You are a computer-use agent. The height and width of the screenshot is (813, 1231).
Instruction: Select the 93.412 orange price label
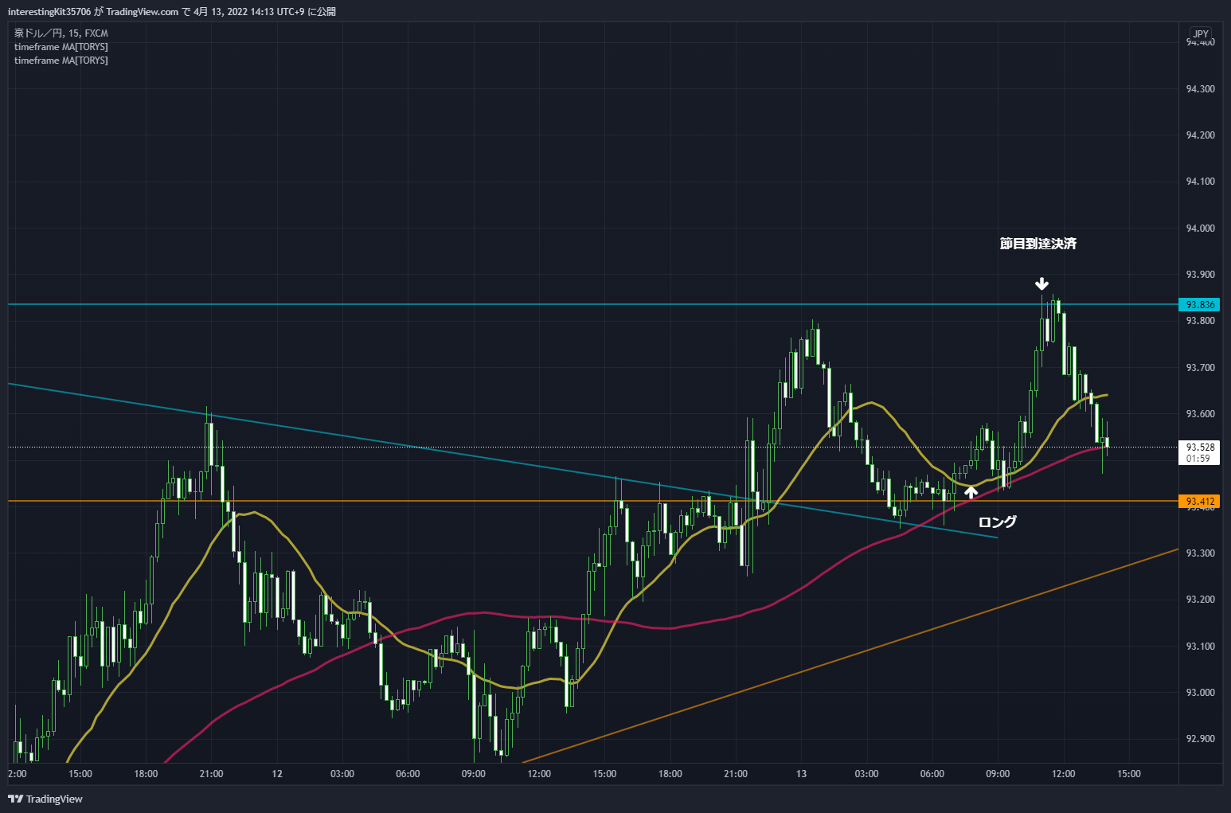click(1200, 502)
